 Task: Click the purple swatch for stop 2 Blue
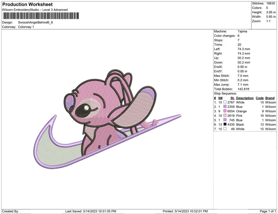[x=225, y=106]
